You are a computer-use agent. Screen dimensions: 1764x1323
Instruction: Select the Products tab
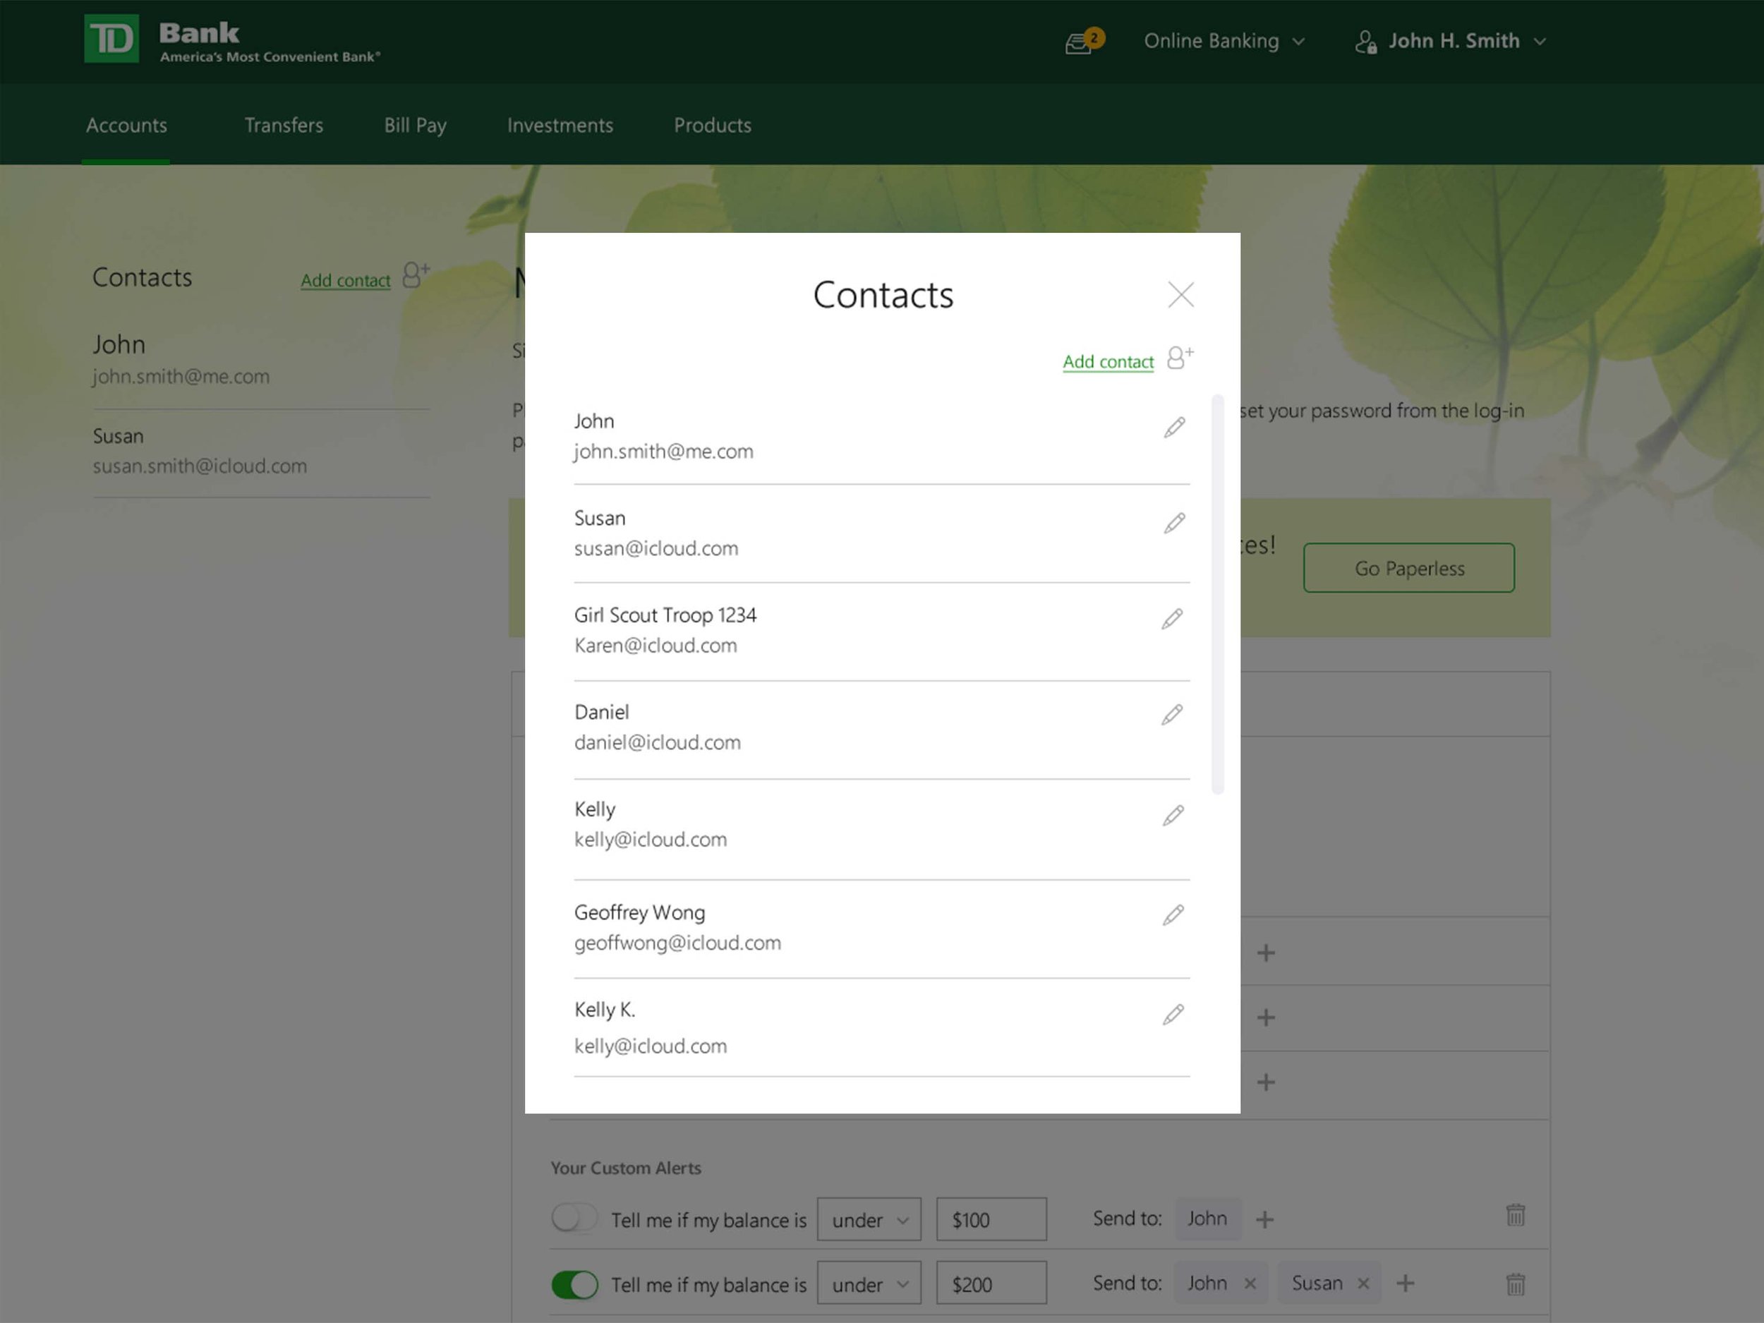[712, 125]
